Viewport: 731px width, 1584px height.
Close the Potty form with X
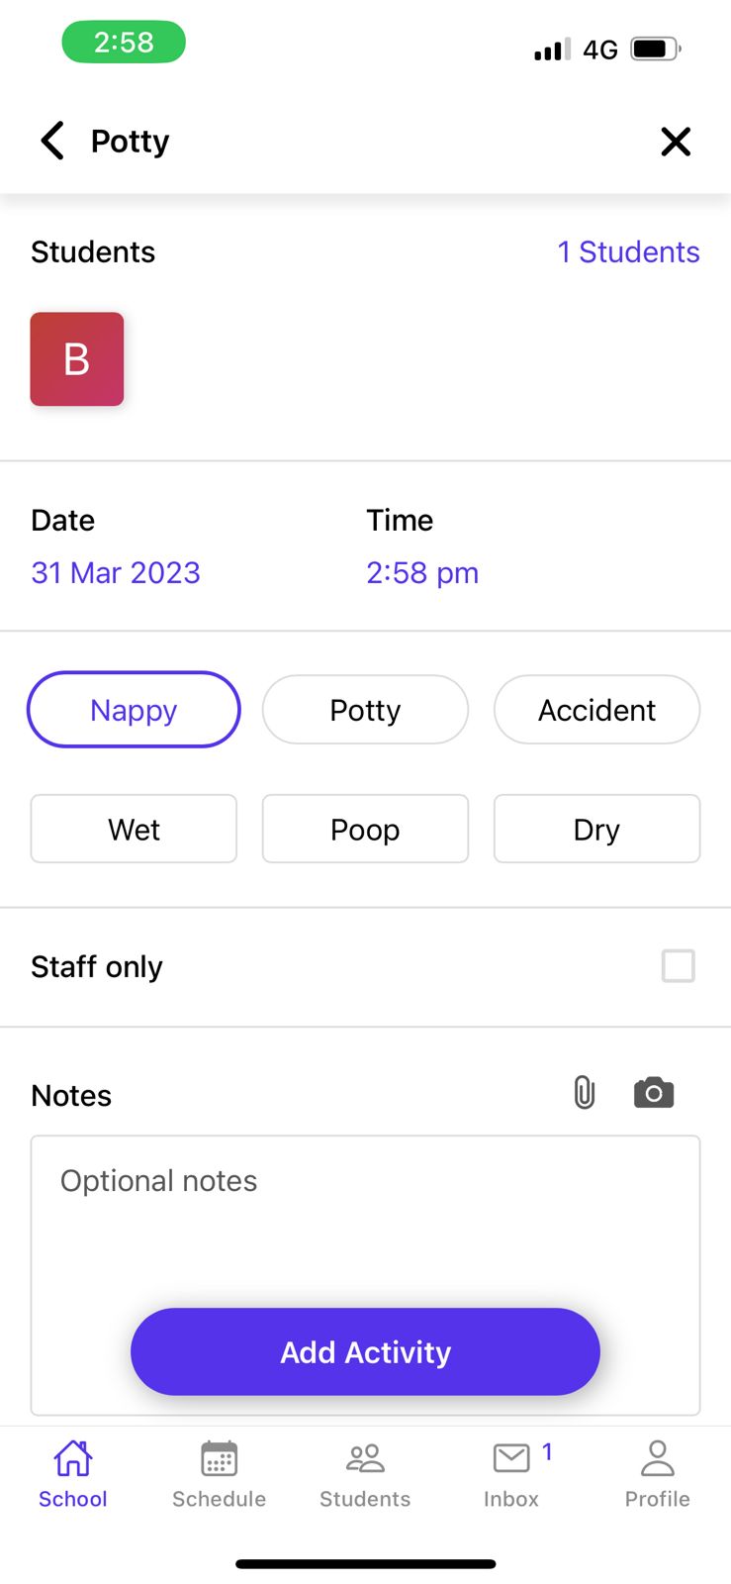[676, 142]
